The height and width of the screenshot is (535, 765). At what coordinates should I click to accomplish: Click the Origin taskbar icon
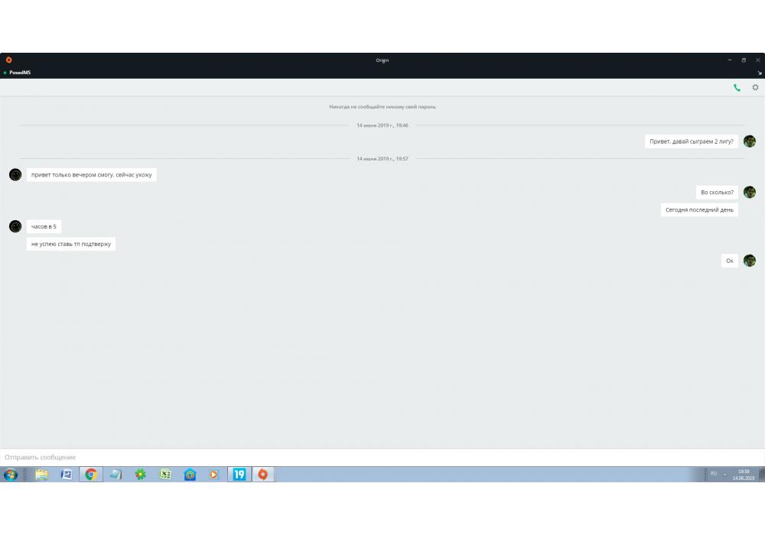[x=263, y=474]
